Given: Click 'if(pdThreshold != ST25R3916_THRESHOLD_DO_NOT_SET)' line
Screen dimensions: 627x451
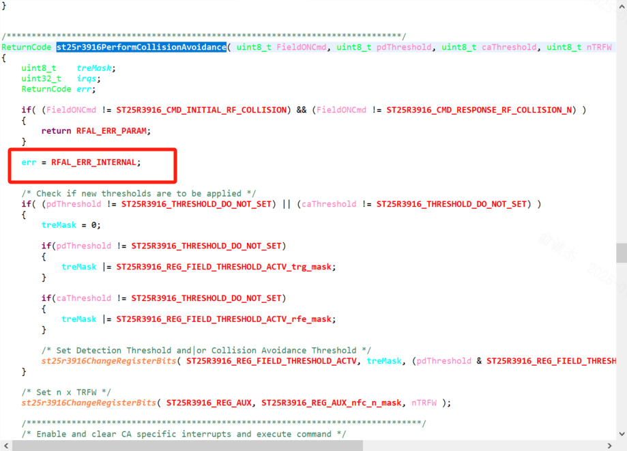Looking at the screenshot, I should click(164, 246).
